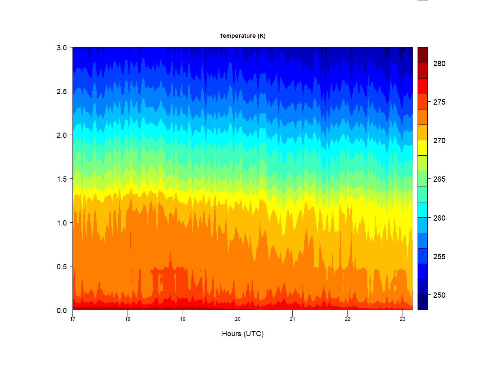The height and width of the screenshot is (365, 486).
Task: Pick the color bar label 260
Action: [x=439, y=218]
